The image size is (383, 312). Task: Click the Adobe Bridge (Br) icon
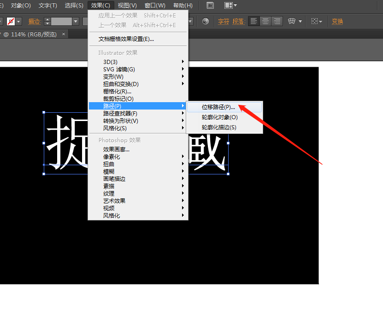(x=210, y=6)
